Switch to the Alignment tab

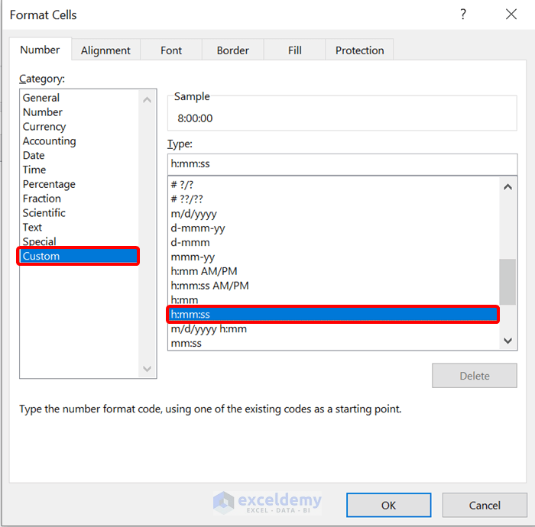coord(105,50)
